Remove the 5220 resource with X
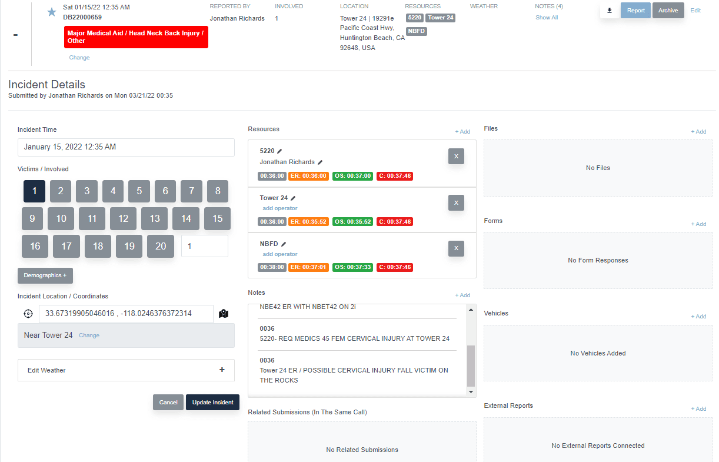Viewport: 719px width, 462px height. point(456,156)
